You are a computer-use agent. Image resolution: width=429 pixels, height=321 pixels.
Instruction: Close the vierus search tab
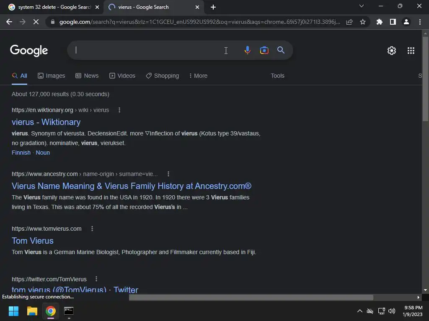(x=197, y=7)
